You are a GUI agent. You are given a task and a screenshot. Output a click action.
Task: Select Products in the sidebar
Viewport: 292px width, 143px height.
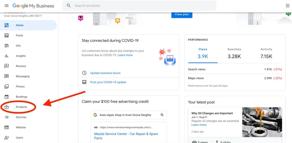(x=28, y=107)
